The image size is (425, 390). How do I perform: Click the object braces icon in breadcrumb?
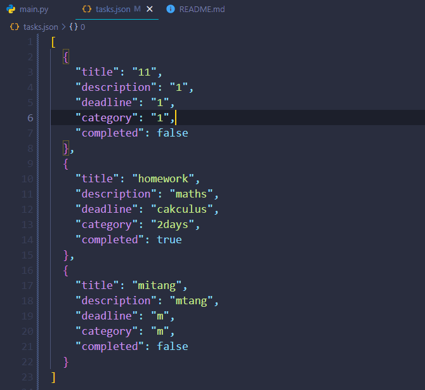(x=73, y=27)
